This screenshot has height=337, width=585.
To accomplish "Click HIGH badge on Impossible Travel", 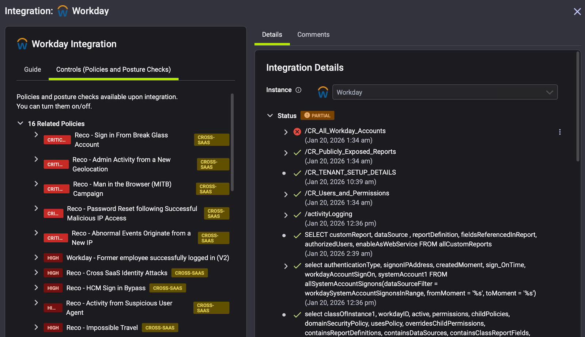I will pyautogui.click(x=53, y=328).
